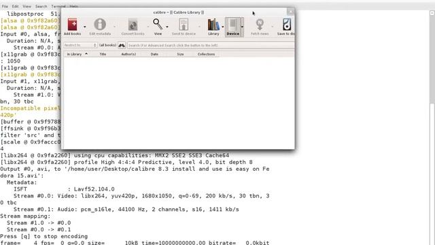Sort by the Author(s) column header
Image resolution: width=435 pixels, height=245 pixels.
(x=128, y=54)
